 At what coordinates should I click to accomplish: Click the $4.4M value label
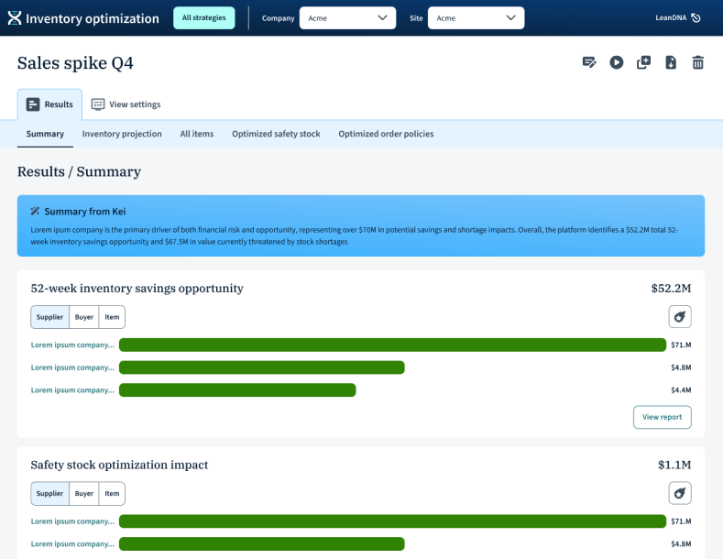click(681, 389)
